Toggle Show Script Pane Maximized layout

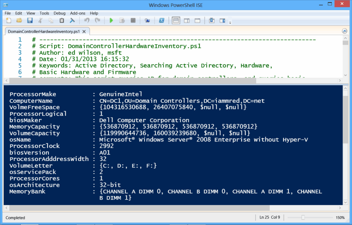(x=197, y=20)
